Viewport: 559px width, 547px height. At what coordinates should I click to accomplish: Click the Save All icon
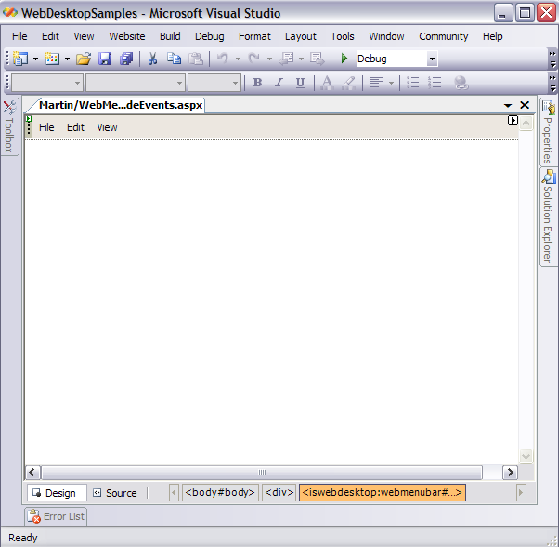(x=125, y=59)
